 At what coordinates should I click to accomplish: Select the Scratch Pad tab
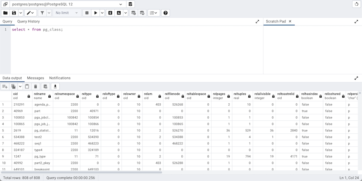point(276,21)
